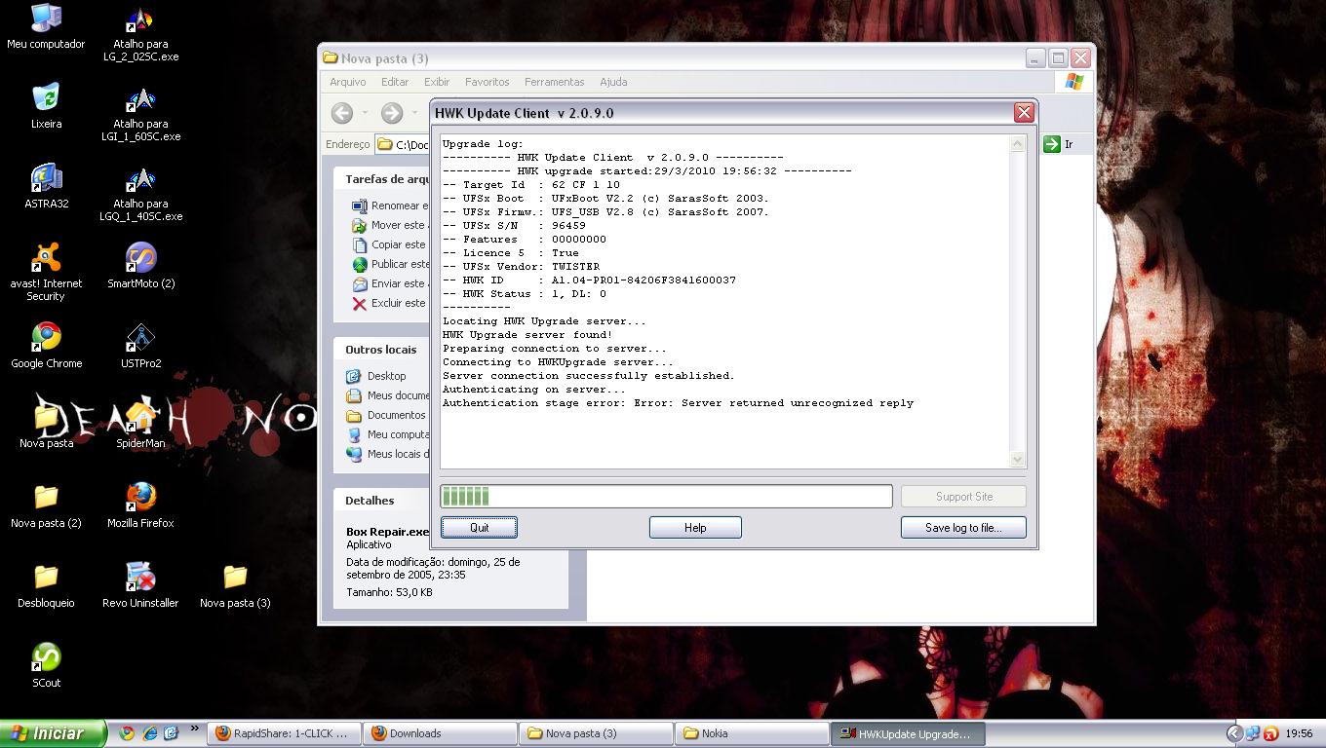The image size is (1326, 748).
Task: Click Chrome icon in quick launch bar
Action: click(x=127, y=733)
